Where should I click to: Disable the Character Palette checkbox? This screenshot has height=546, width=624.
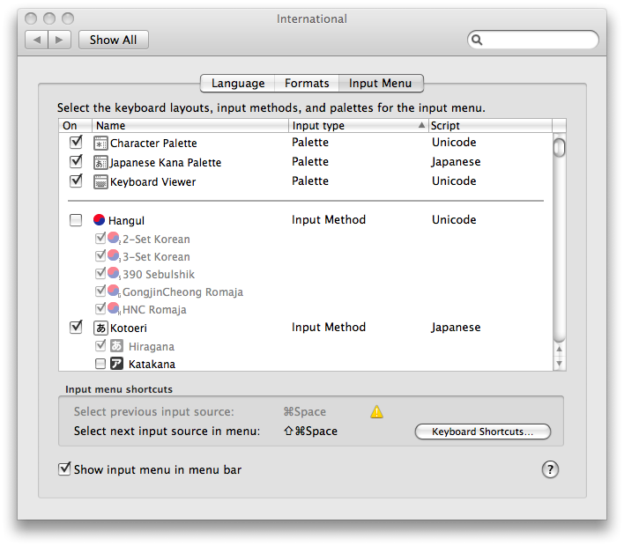(x=76, y=142)
